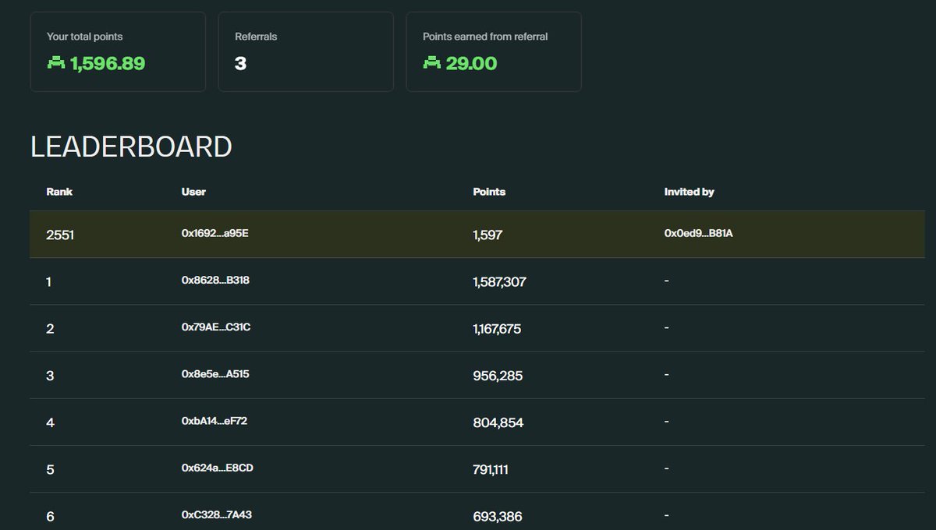Screen dimensions: 936x530
Task: Click the total points value 1,596.89
Action: coord(108,63)
